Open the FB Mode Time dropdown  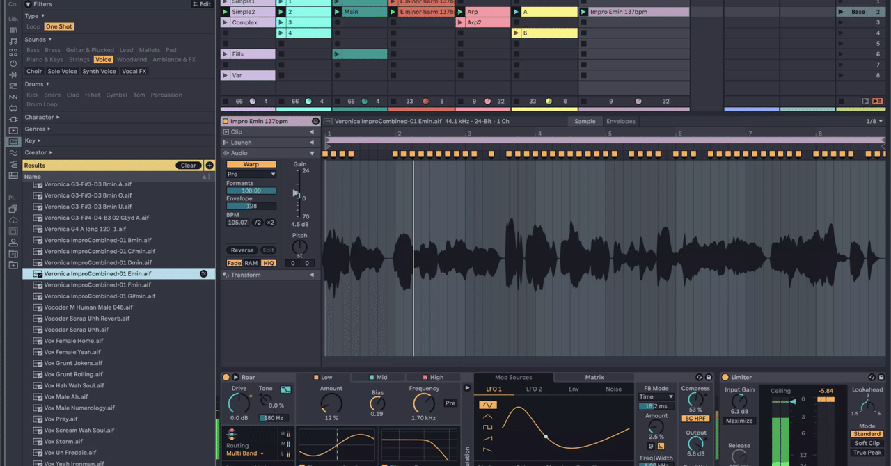click(x=655, y=396)
